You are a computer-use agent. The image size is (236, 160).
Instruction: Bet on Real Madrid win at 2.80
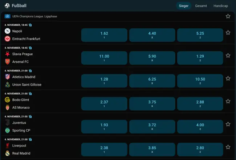click(x=200, y=149)
